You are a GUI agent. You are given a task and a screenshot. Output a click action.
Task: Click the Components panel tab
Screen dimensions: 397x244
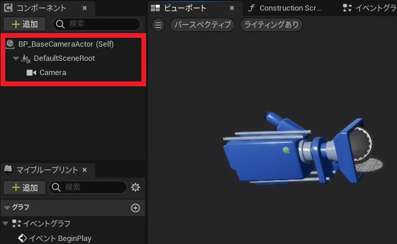point(48,8)
